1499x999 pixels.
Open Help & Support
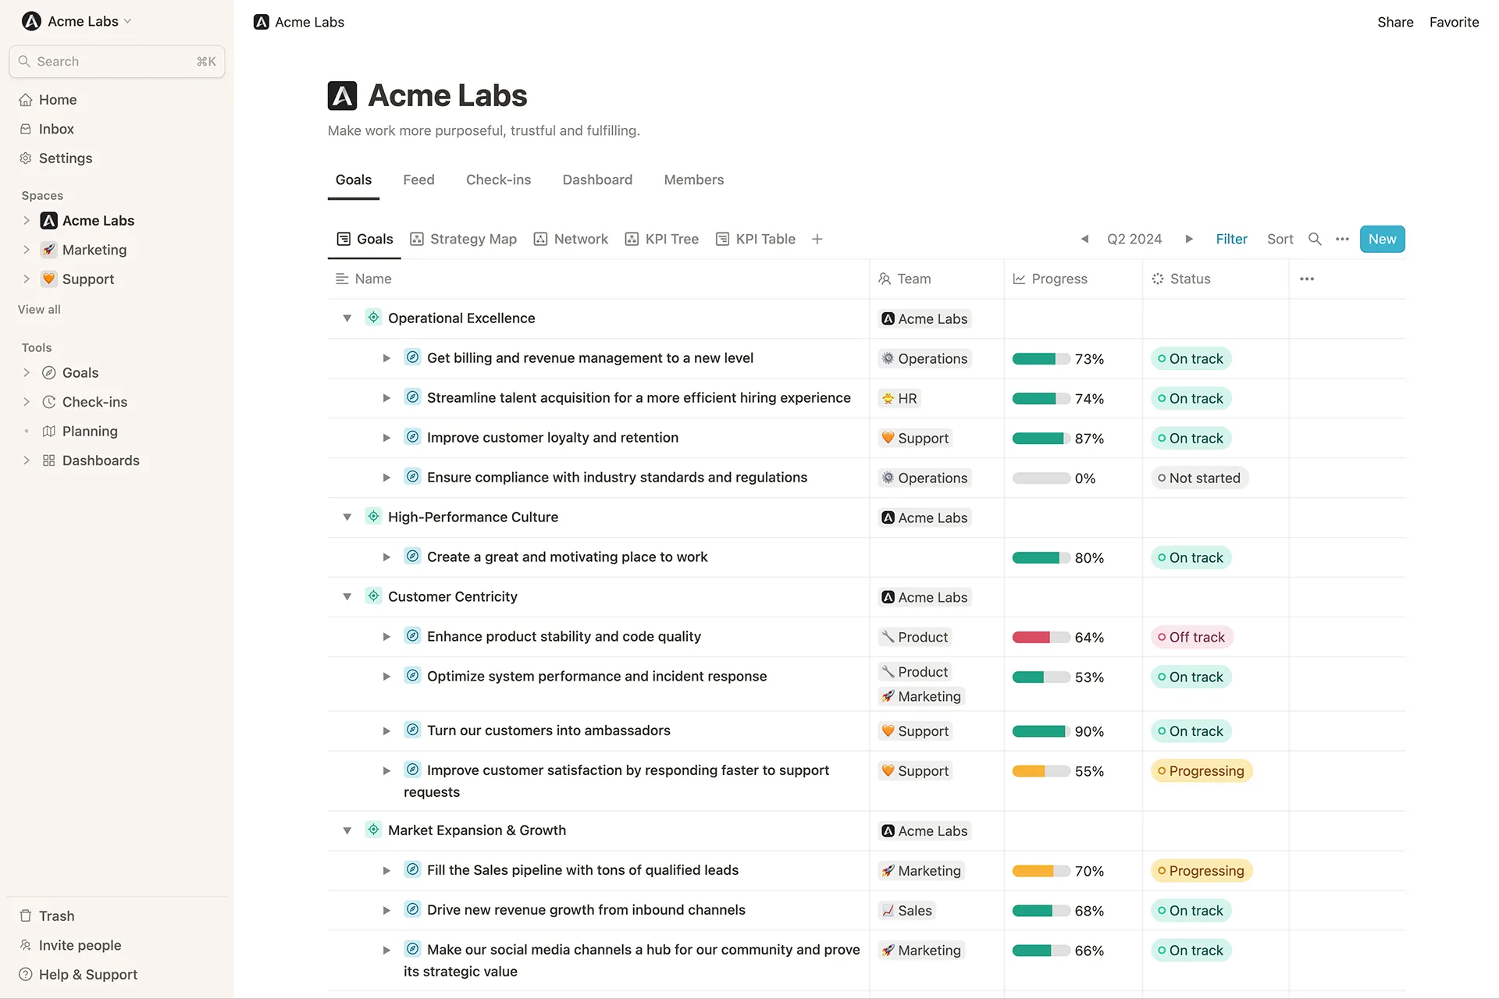click(87, 974)
